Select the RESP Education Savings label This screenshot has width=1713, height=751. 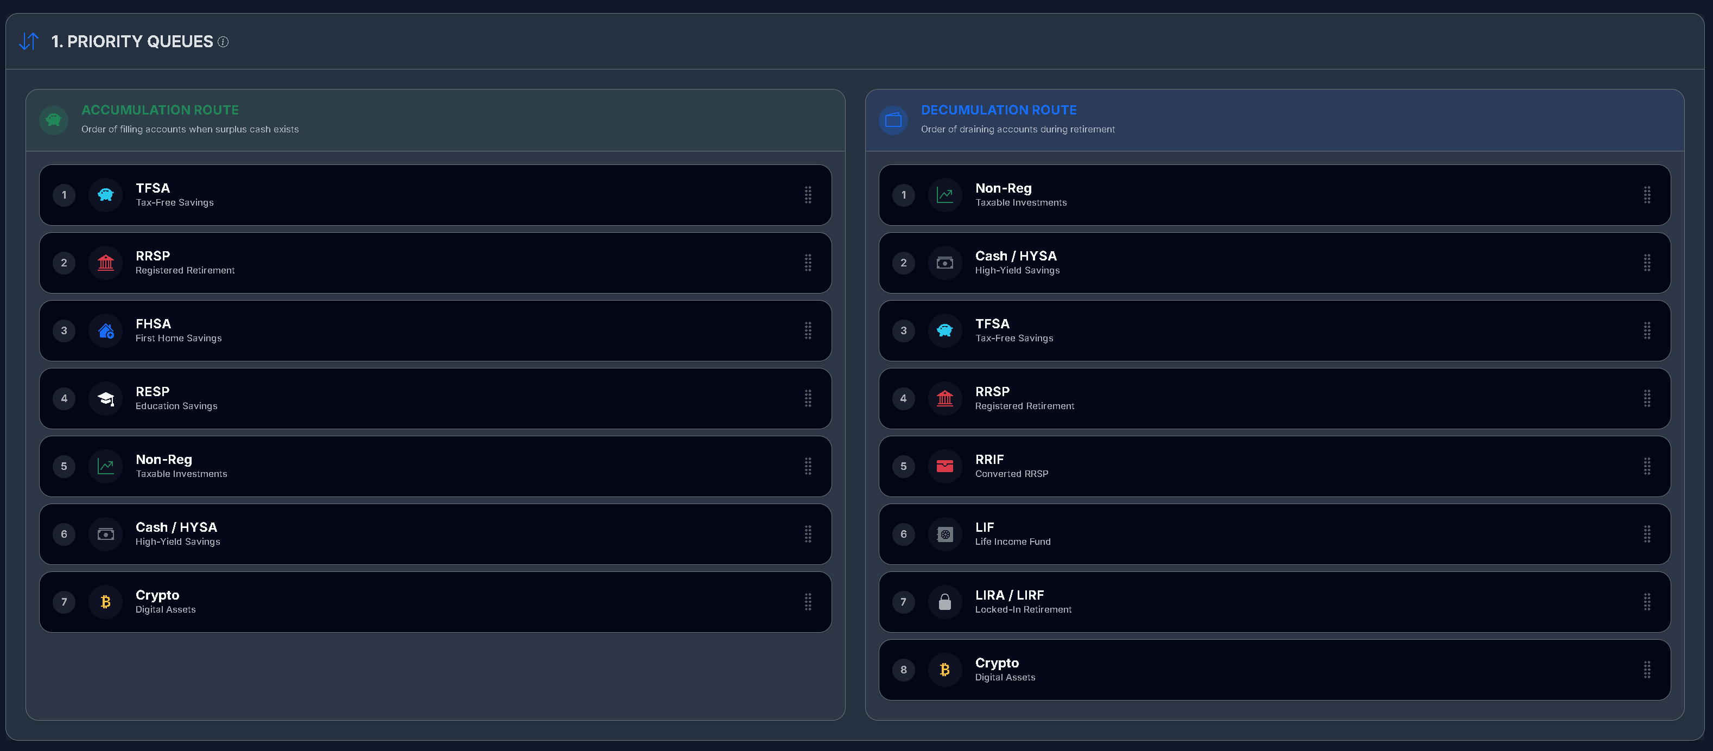click(x=176, y=398)
